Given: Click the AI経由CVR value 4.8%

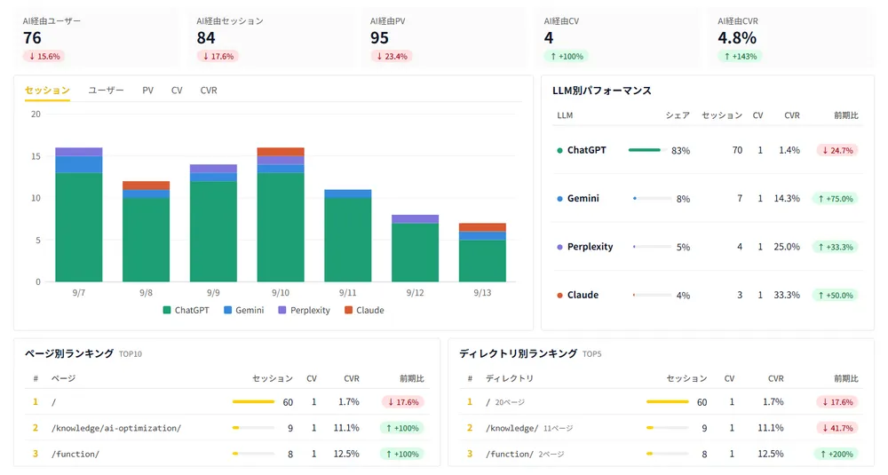Looking at the screenshot, I should [737, 38].
